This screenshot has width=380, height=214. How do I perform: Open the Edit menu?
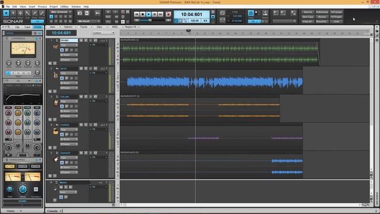[x=14, y=7]
